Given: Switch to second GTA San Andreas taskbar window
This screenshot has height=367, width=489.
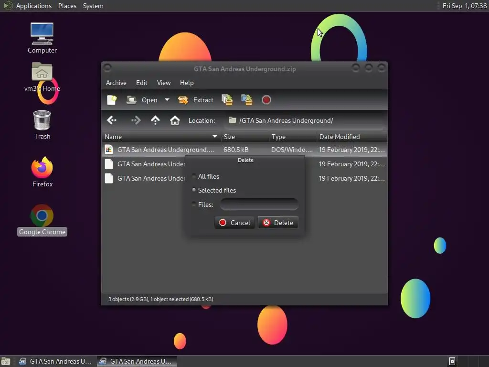Looking at the screenshot, I should 136,361.
